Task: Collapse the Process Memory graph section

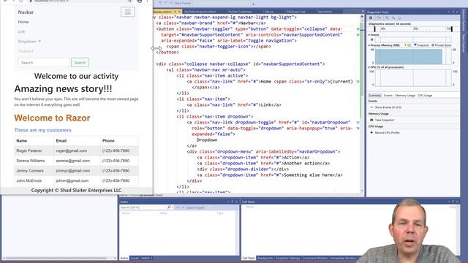Action: pyautogui.click(x=369, y=45)
